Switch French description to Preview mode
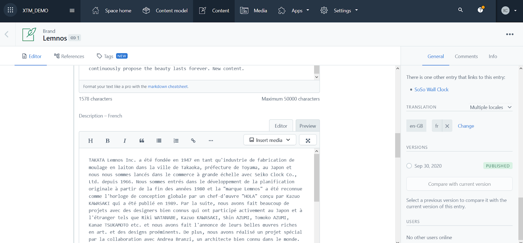This screenshot has height=243, width=523. 308,126
